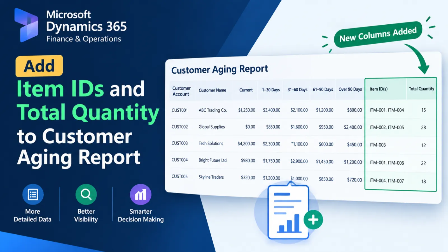This screenshot has height=252, width=448.
Task: Click the Microsoft Dynamics 365 logo icon
Action: point(26,25)
